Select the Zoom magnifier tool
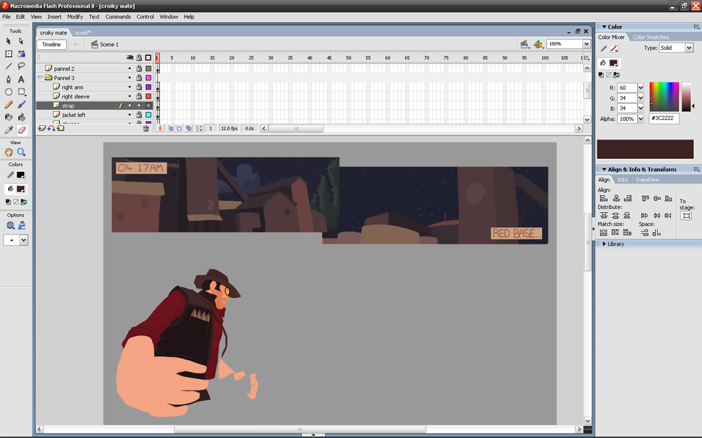 (x=21, y=152)
